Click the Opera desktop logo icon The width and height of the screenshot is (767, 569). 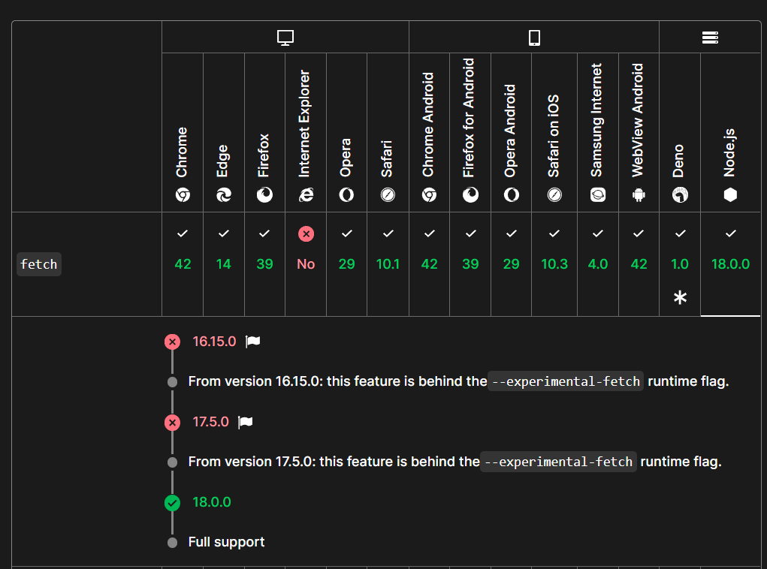pyautogui.click(x=346, y=195)
